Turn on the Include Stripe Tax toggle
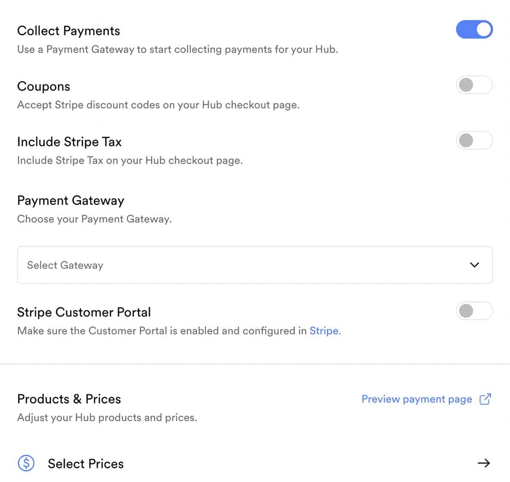Viewport: 510px width, 482px height. pyautogui.click(x=474, y=140)
